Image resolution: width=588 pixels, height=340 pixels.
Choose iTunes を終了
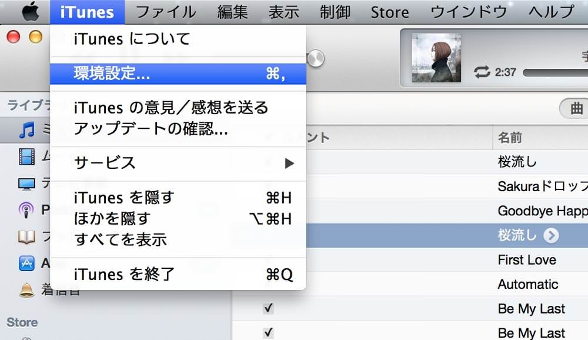click(178, 274)
